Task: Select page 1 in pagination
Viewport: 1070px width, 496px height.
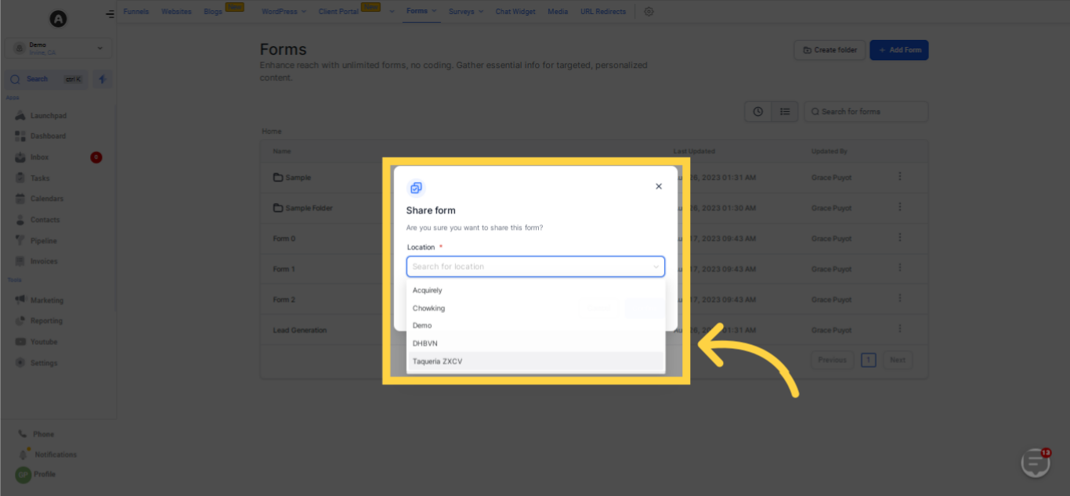Action: (x=869, y=360)
